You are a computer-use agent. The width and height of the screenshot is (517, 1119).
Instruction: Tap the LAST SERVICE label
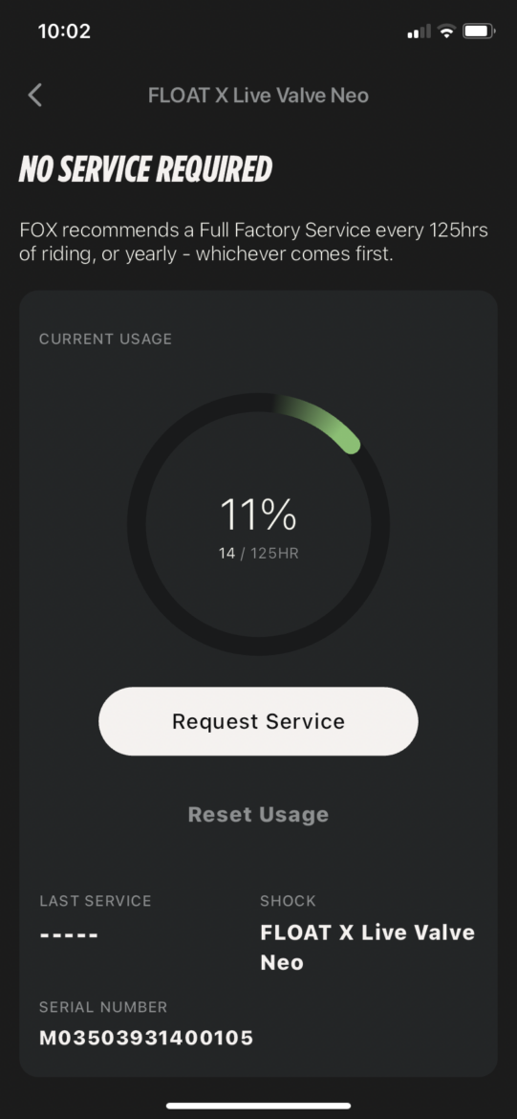pyautogui.click(x=96, y=901)
